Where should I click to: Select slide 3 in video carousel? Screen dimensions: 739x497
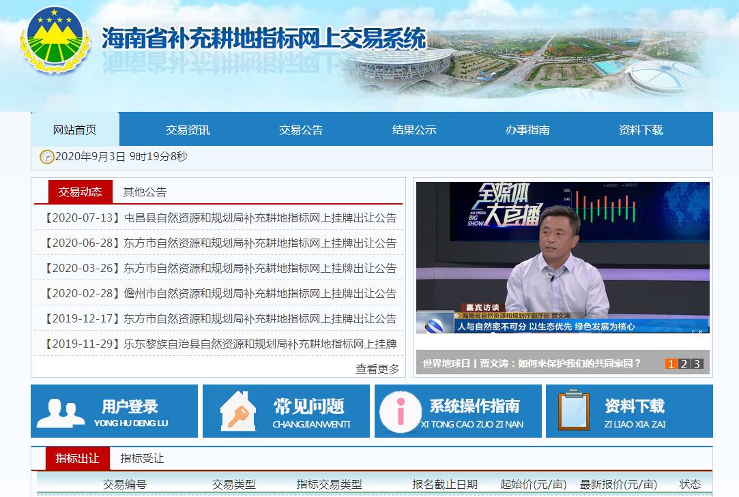(697, 363)
